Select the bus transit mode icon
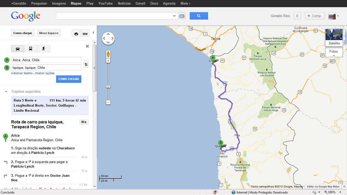 (x=30, y=48)
